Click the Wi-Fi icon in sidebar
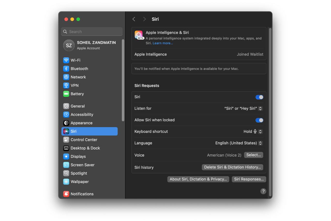331x221 pixels. (x=66, y=60)
